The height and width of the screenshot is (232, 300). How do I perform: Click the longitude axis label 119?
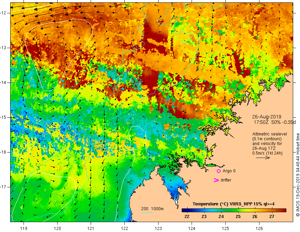(x=24, y=228)
